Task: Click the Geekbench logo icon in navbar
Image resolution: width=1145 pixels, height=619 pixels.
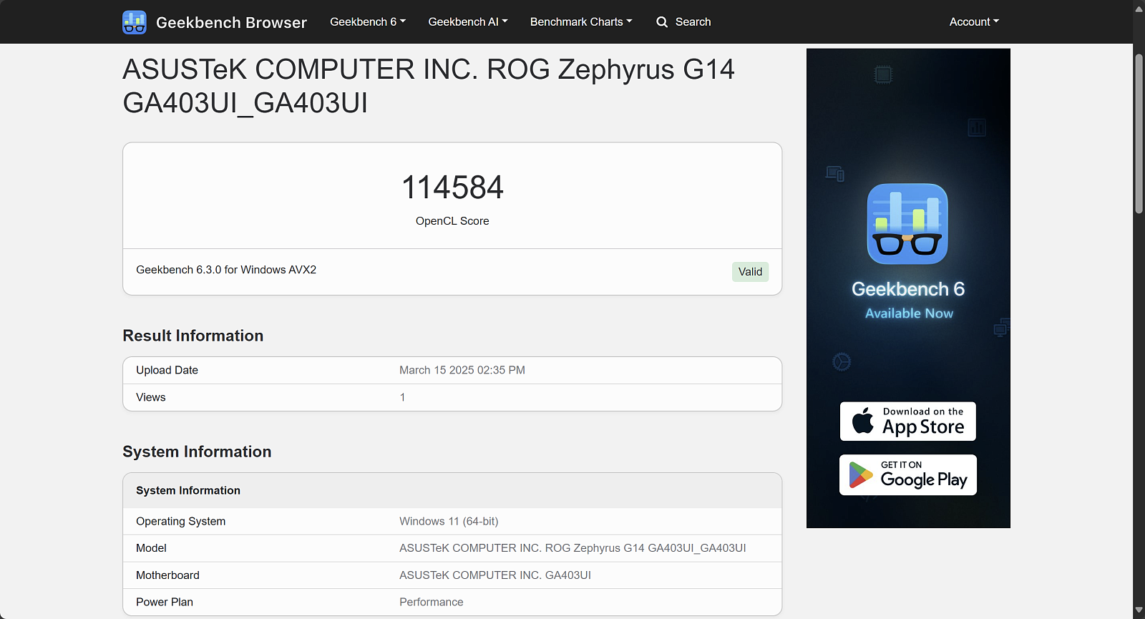Action: coord(135,22)
